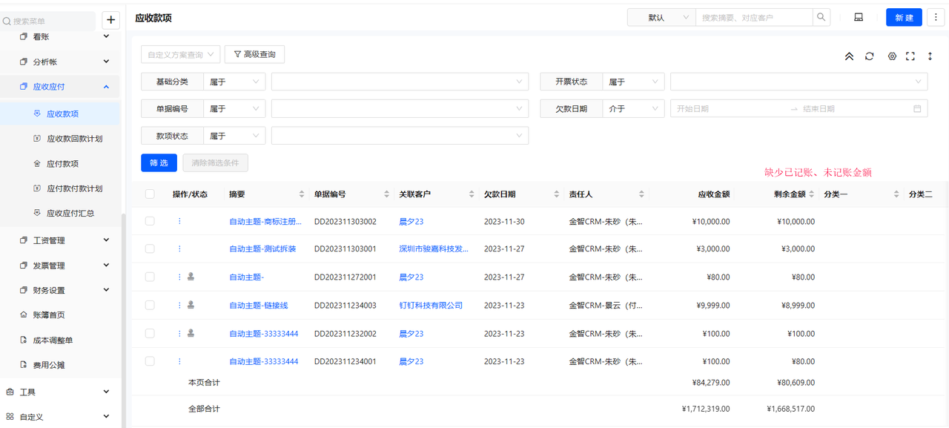Viewport: 949px width, 428px height.
Task: Open the 介于 operator dropdown for 欠款日期
Action: tap(633, 108)
